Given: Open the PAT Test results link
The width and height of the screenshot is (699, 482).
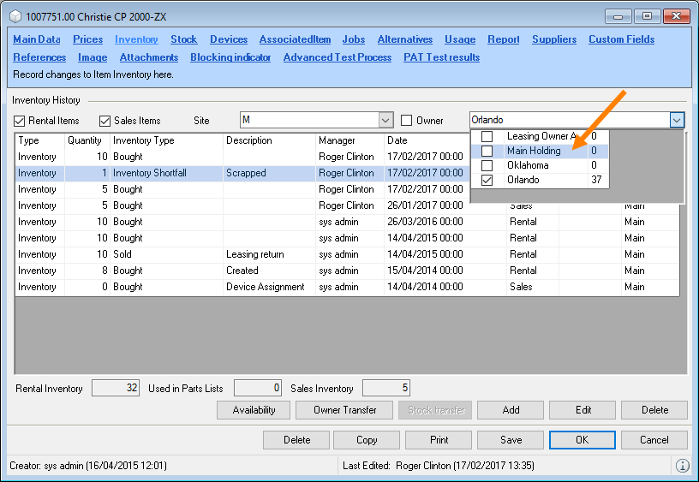Looking at the screenshot, I should (x=441, y=57).
